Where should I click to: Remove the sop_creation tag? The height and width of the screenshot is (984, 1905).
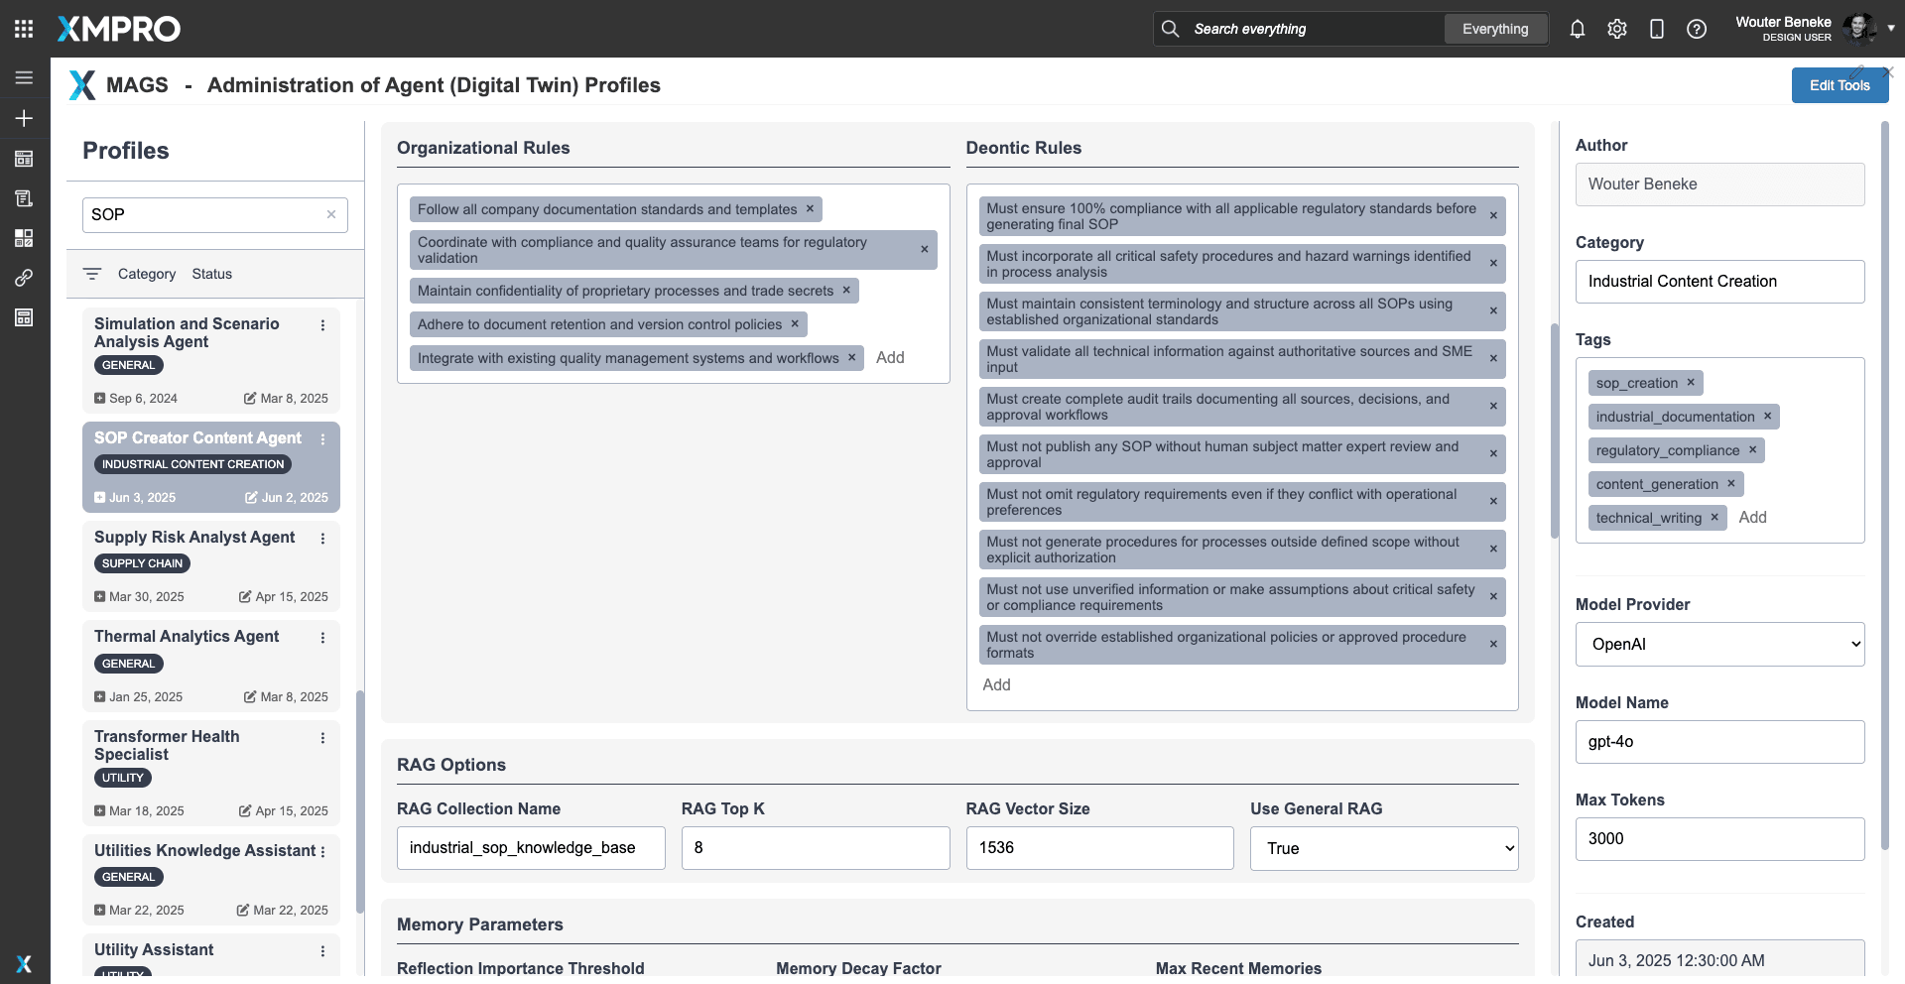1691,382
